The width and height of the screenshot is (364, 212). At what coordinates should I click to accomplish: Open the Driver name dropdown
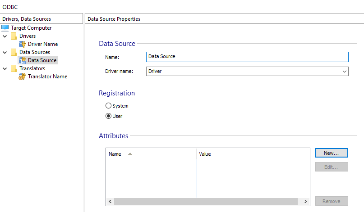pos(345,72)
